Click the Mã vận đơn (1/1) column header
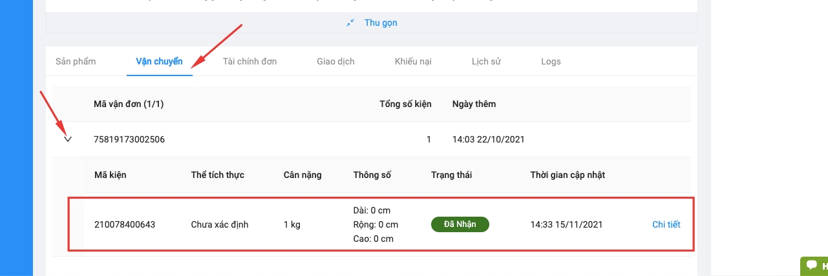Viewport: 828px width, 276px height. [x=129, y=104]
